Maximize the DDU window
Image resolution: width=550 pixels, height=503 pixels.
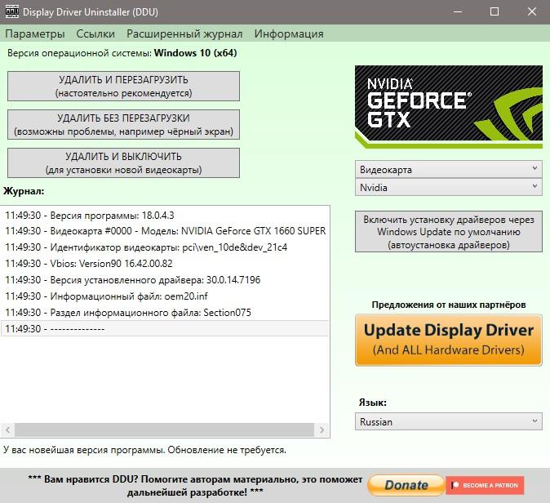click(495, 11)
